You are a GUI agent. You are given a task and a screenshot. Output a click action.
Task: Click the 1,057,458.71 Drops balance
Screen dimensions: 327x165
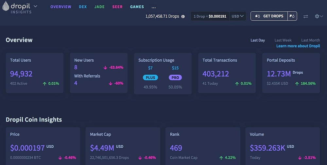162,16
